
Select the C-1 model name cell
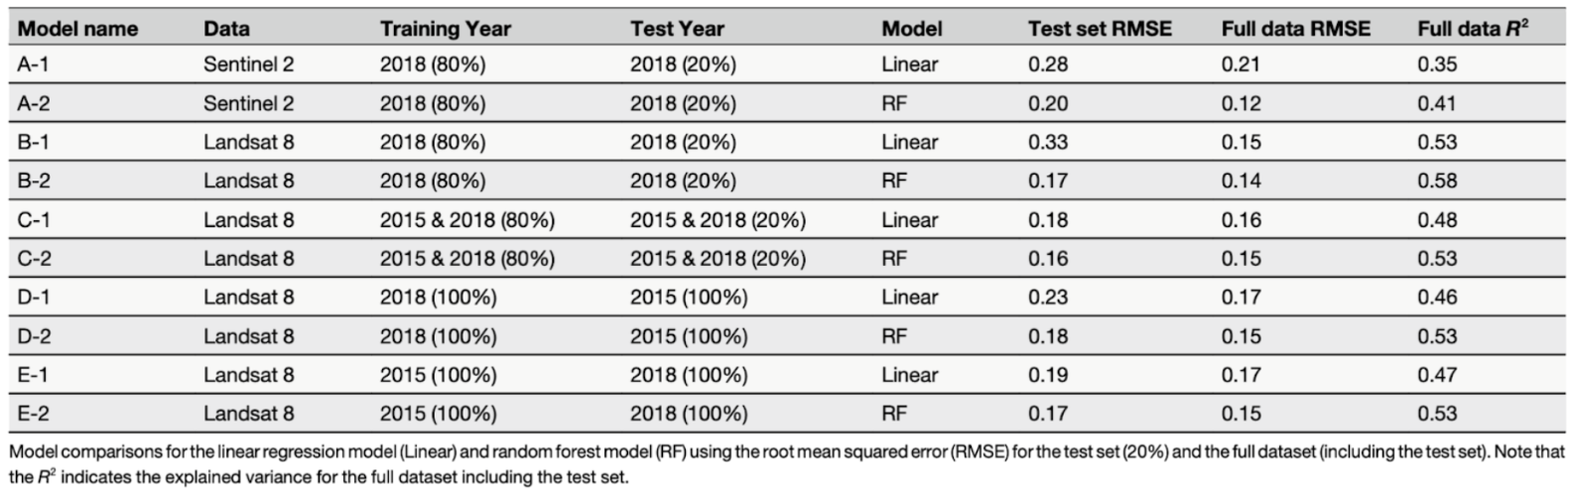tap(34, 219)
